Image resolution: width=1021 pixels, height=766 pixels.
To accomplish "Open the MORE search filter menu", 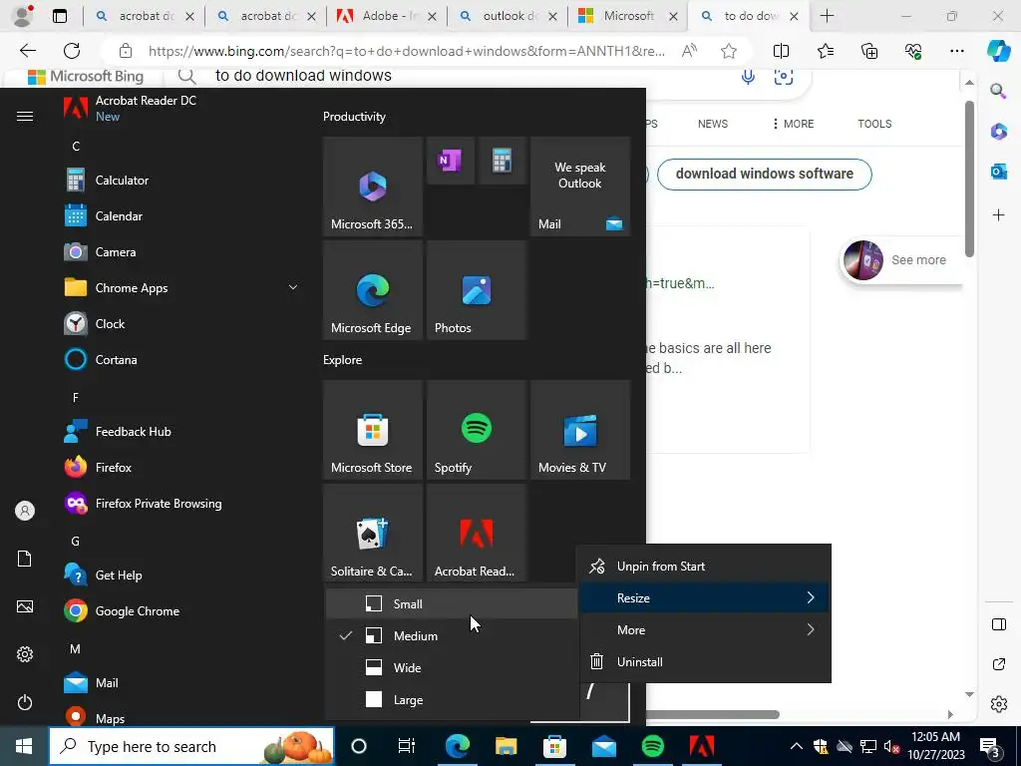I will [x=793, y=124].
